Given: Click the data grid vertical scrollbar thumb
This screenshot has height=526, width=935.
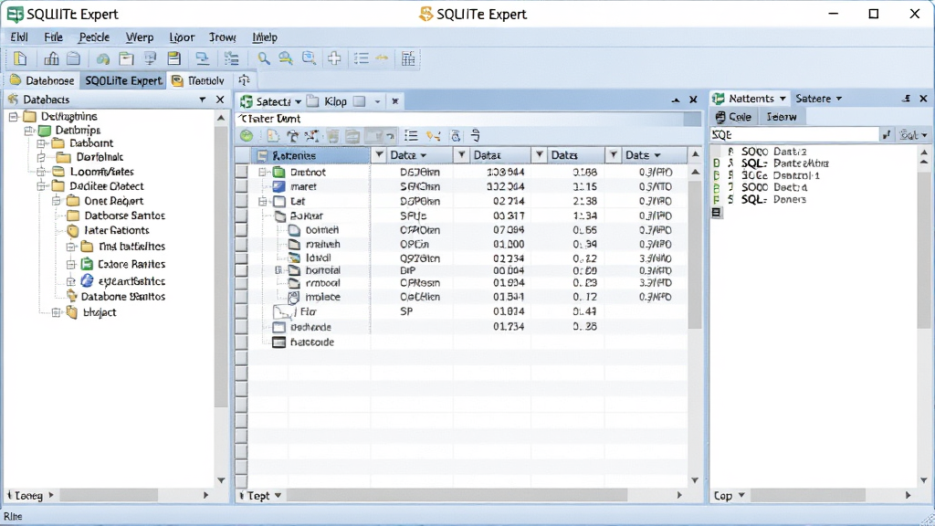Looking at the screenshot, I should coord(695,254).
